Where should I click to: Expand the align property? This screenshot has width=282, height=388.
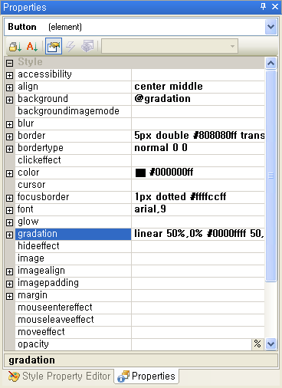point(9,87)
